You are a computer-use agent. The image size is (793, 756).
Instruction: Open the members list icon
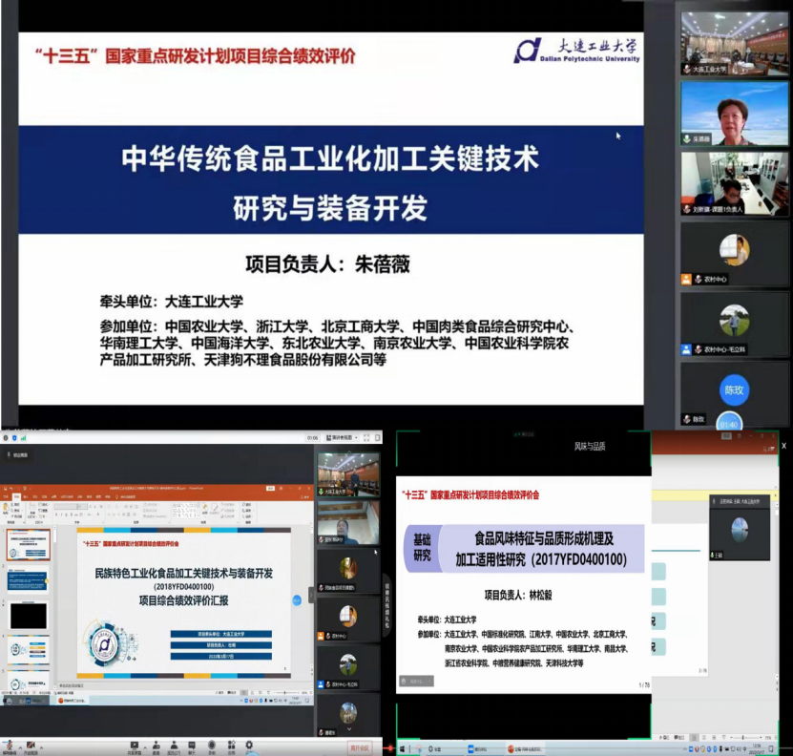(175, 747)
